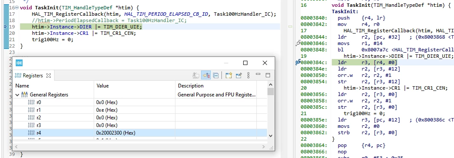The height and width of the screenshot is (158, 454).
Task: Click the Value column header
Action: tap(135, 86)
